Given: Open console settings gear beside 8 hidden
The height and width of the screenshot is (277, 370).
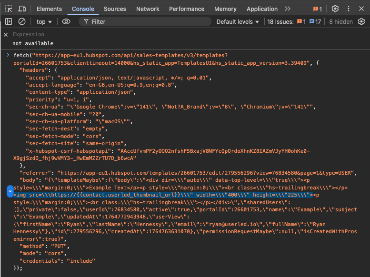Looking at the screenshot, I should tap(361, 21).
